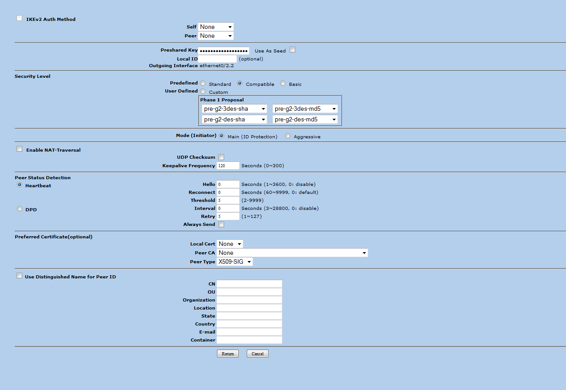Click the Phase 1 Proposal heading

(x=222, y=100)
